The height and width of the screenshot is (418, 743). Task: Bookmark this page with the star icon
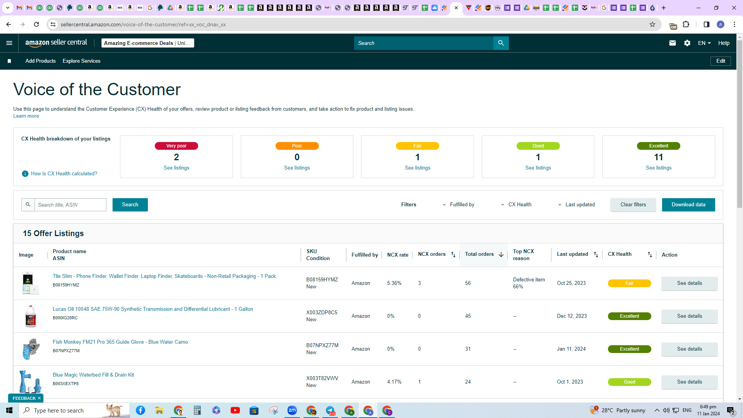click(652, 24)
